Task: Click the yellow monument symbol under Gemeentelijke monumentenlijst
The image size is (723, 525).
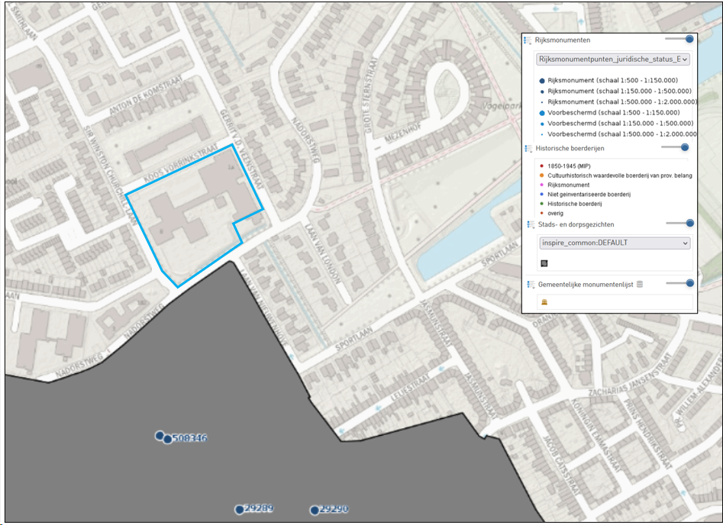Action: 544,302
